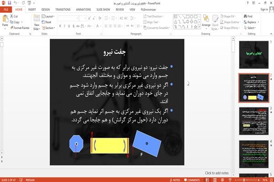
Task: Open the Section dropdown
Action: (x=48, y=28)
